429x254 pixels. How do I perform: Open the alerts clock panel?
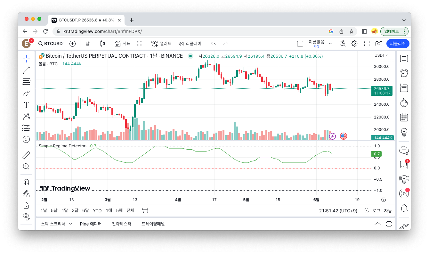point(404,73)
